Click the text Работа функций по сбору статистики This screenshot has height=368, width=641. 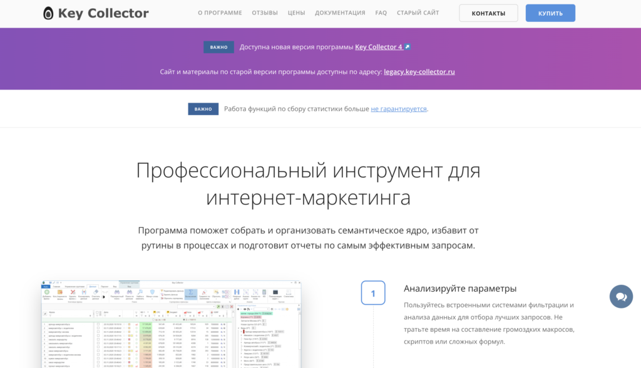pyautogui.click(x=296, y=109)
